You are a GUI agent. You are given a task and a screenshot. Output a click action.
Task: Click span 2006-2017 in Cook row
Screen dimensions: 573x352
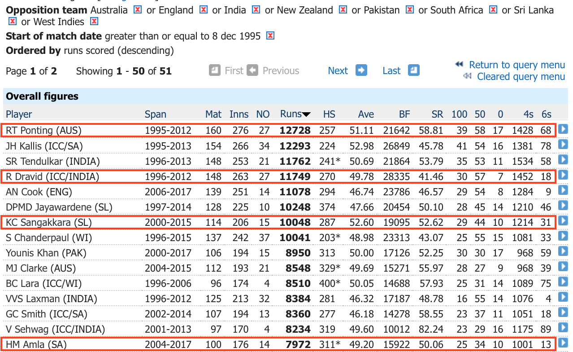(168, 191)
